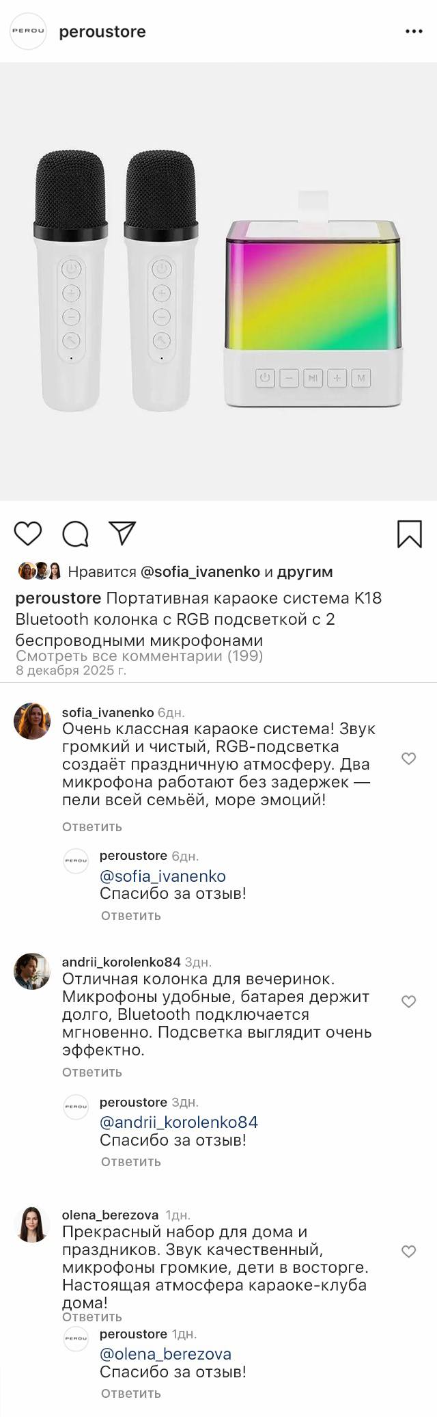Open the karaoke system product photo
Screen dimensions: 437x1417
point(218,282)
